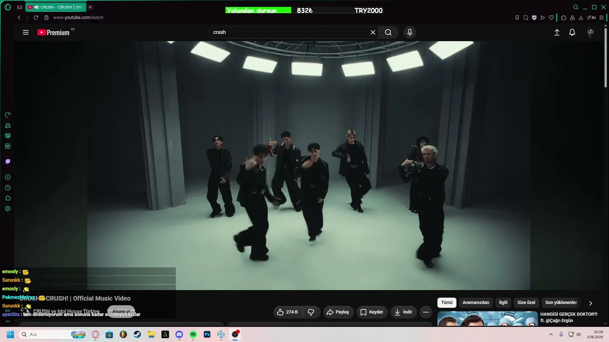Dislike the CRUSH music video
This screenshot has width=609, height=342.
[311, 312]
